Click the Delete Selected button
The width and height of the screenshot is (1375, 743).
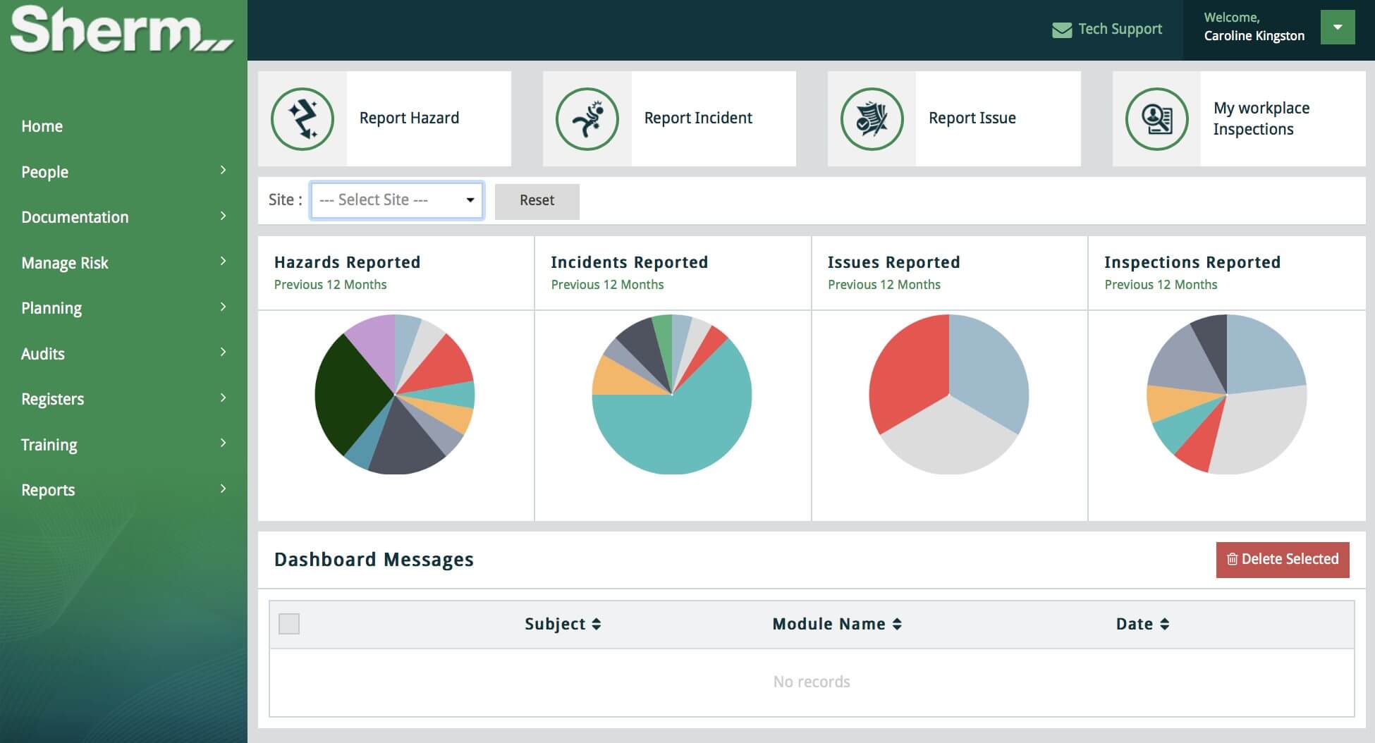pos(1282,560)
